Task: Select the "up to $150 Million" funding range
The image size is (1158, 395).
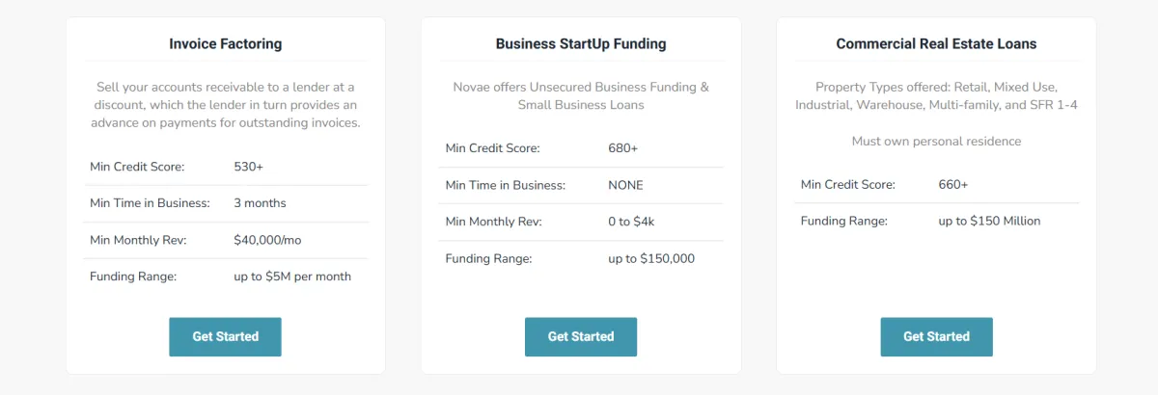Action: click(989, 221)
